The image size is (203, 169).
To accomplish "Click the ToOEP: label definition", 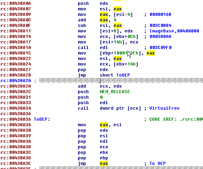I will (42, 119).
